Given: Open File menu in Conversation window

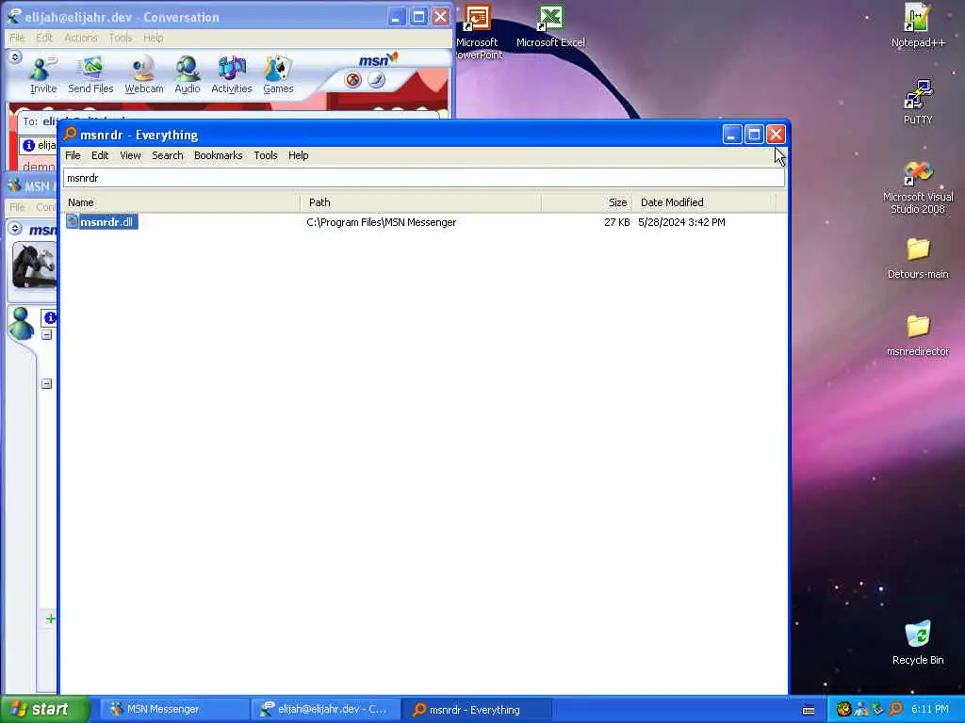Looking at the screenshot, I should click(17, 38).
